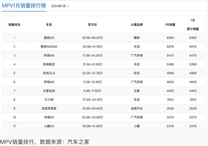Open the 2024年1月 date dropdown
The width and height of the screenshot is (208, 146).
tap(60, 6)
